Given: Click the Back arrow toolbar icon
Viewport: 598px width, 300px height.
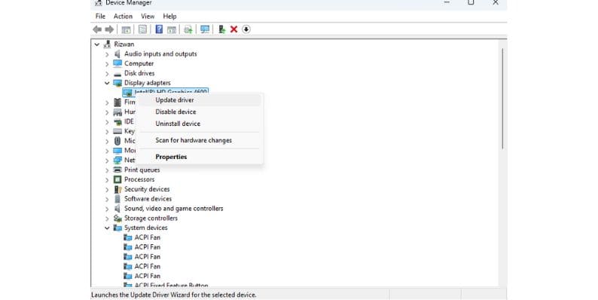Looking at the screenshot, I should click(x=97, y=29).
